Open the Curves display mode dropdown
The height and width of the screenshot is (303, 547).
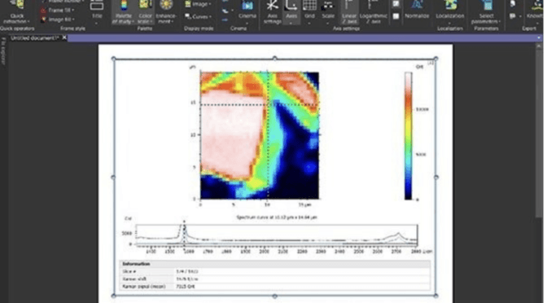click(198, 16)
